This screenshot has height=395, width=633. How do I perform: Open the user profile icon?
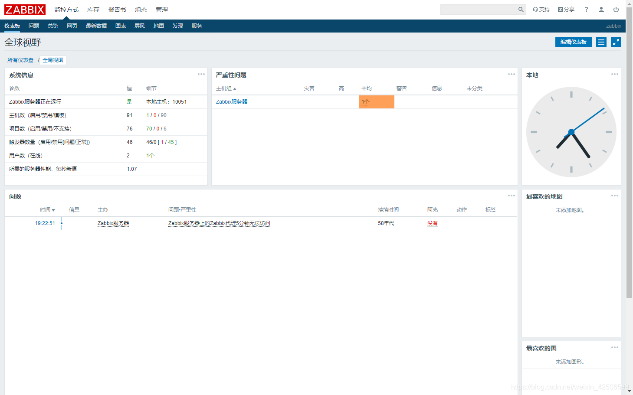point(601,10)
